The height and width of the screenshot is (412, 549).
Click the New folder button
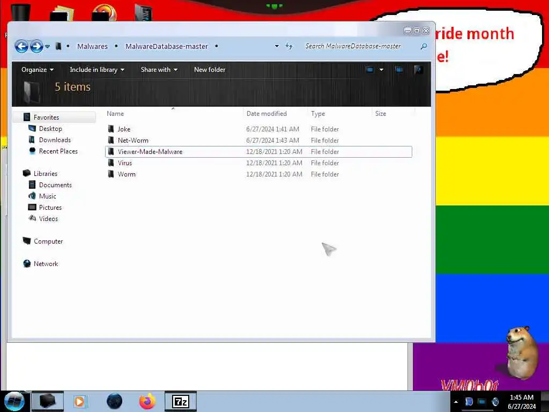[210, 70]
